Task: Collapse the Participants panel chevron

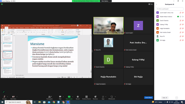Action: click(x=156, y=4)
